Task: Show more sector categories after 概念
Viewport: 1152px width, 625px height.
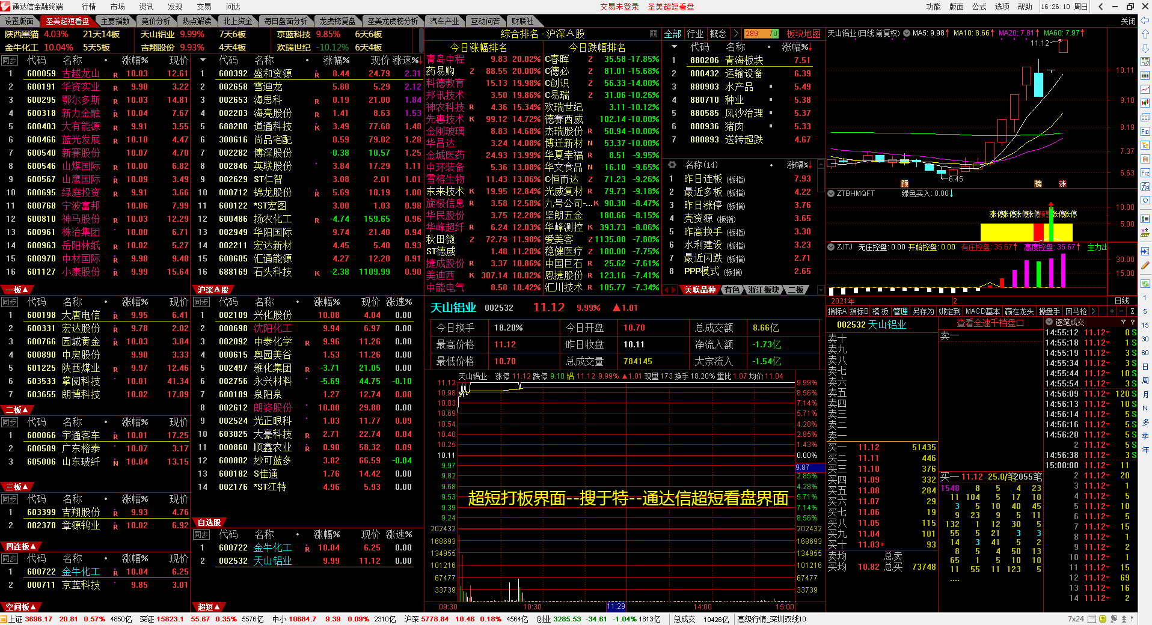Action: pyautogui.click(x=735, y=34)
